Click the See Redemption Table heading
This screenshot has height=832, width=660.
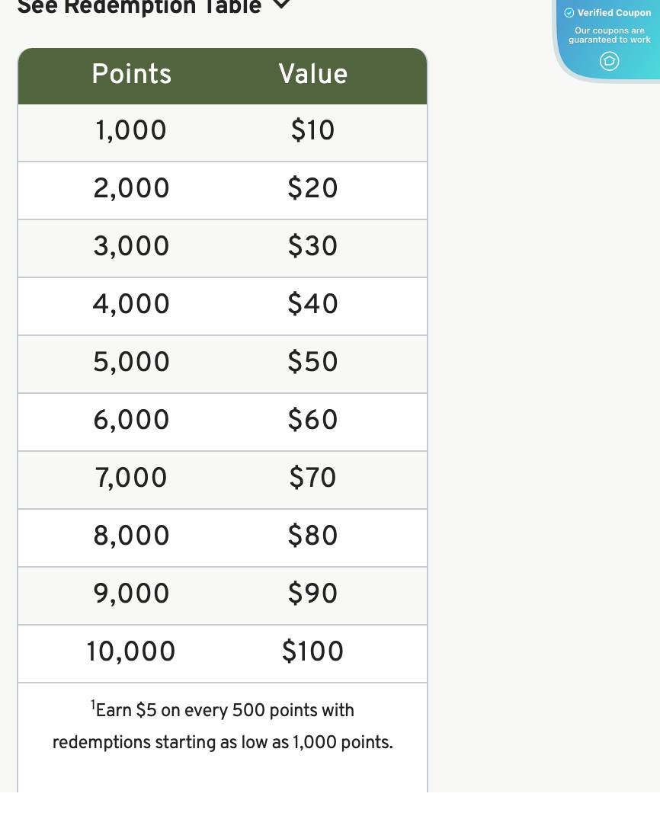(x=139, y=7)
